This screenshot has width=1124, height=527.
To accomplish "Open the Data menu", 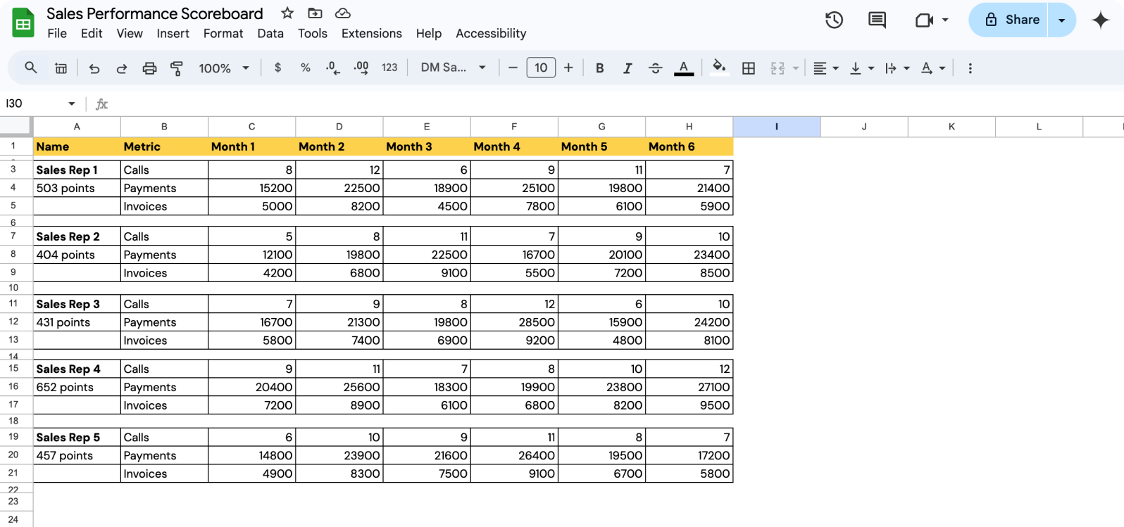I will (x=270, y=33).
